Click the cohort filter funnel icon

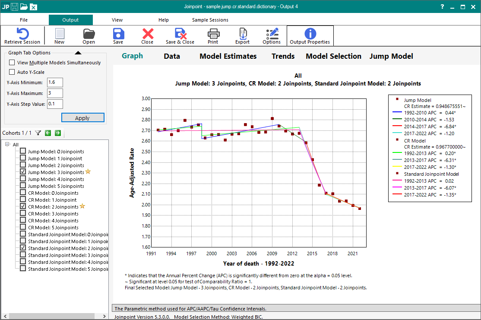tap(38, 133)
